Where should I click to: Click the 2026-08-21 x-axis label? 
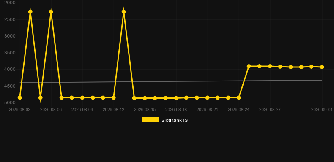(x=207, y=110)
